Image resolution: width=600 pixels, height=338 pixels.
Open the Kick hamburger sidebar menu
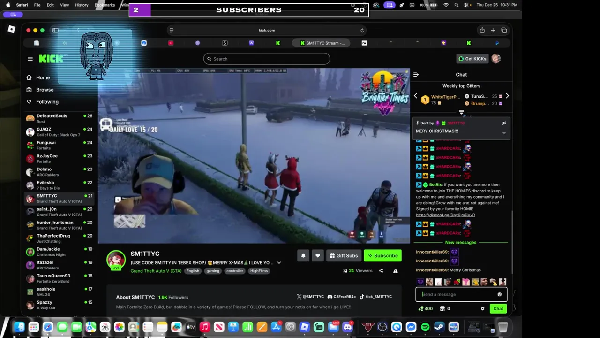[30, 59]
